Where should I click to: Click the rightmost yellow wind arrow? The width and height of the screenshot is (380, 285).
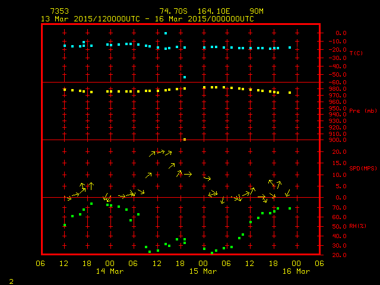[x=287, y=193]
